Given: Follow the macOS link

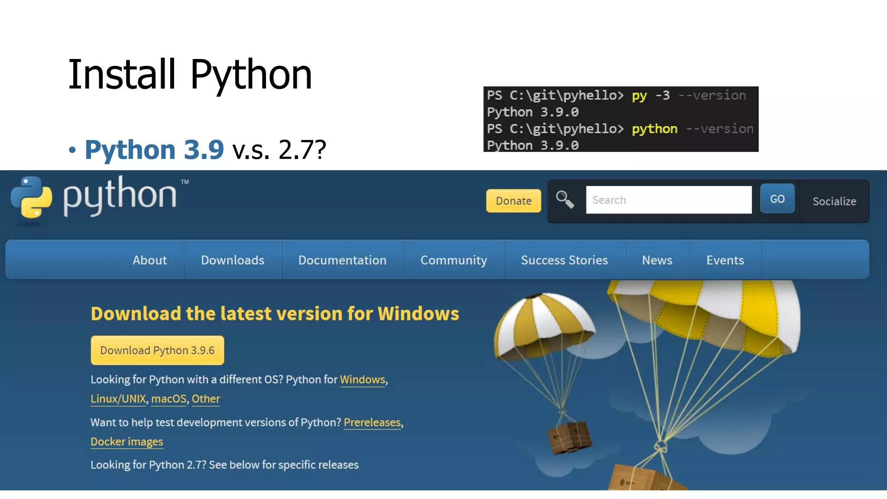Looking at the screenshot, I should pyautogui.click(x=169, y=399).
